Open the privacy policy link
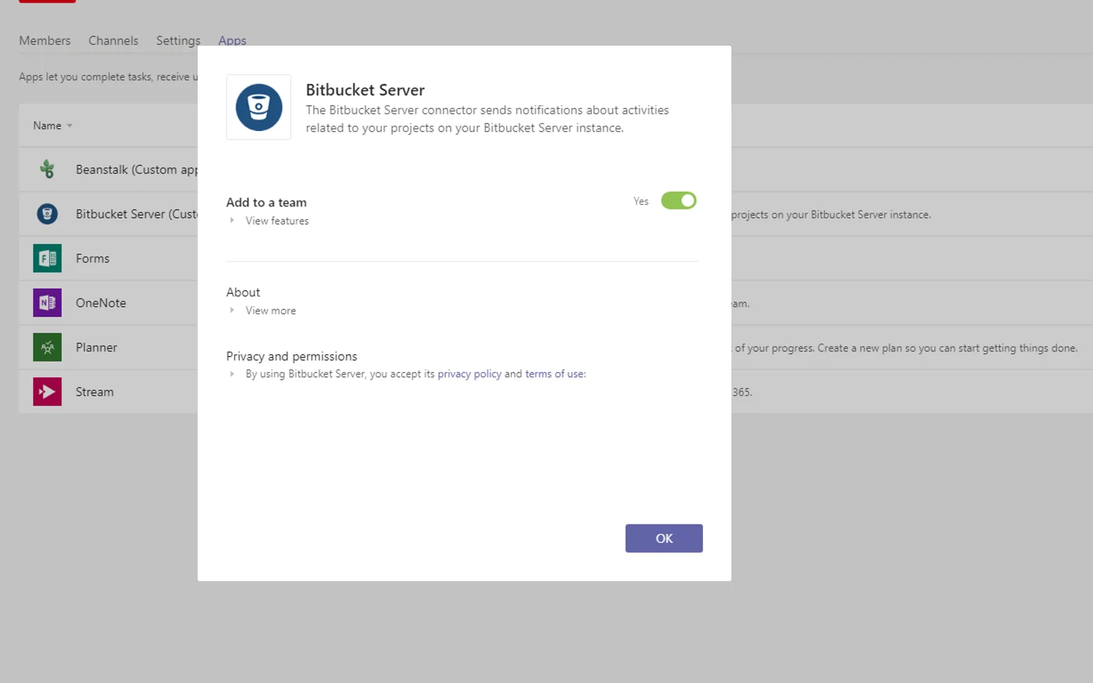Screen dimensions: 1093x683 [x=469, y=374]
